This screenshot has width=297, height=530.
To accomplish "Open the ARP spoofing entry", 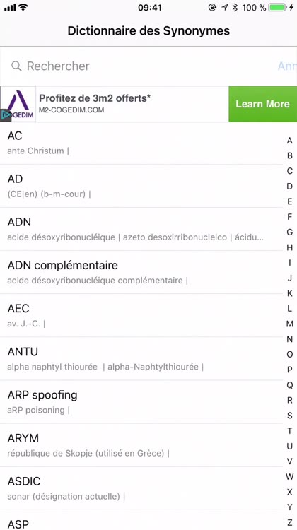I will (141, 402).
